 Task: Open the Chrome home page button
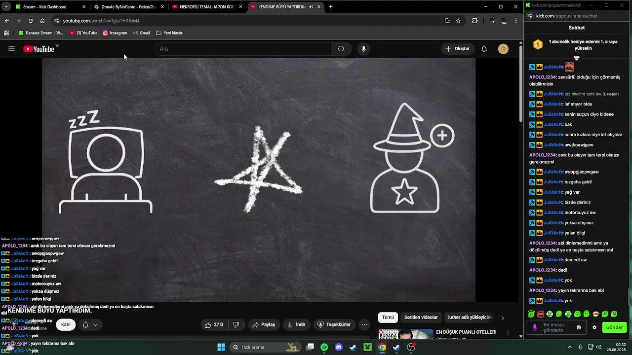42,21
